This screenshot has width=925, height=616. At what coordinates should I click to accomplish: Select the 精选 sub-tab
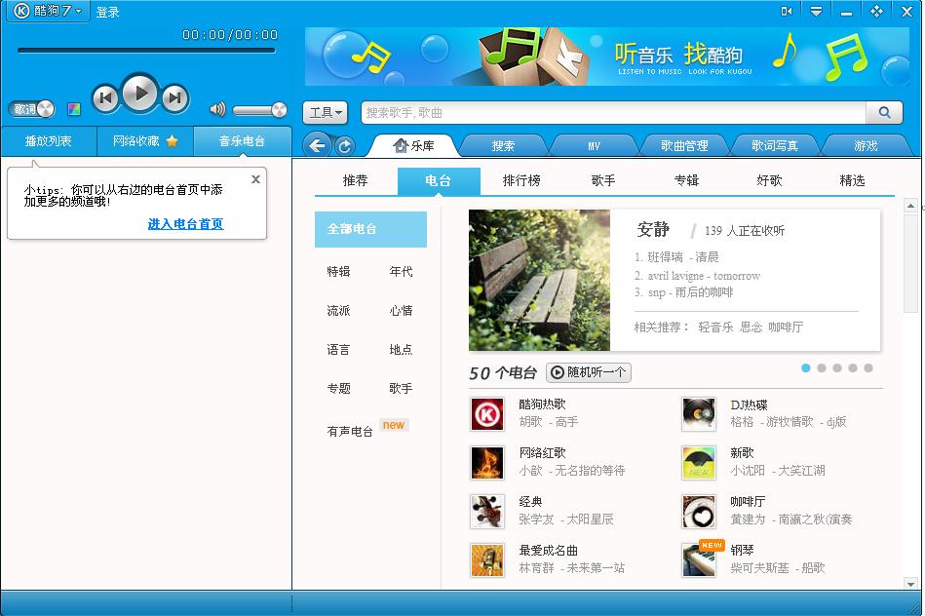tap(853, 180)
